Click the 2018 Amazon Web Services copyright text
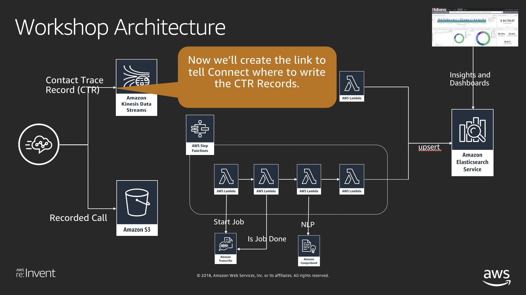Viewport: 526px width, 295px height. click(x=263, y=275)
